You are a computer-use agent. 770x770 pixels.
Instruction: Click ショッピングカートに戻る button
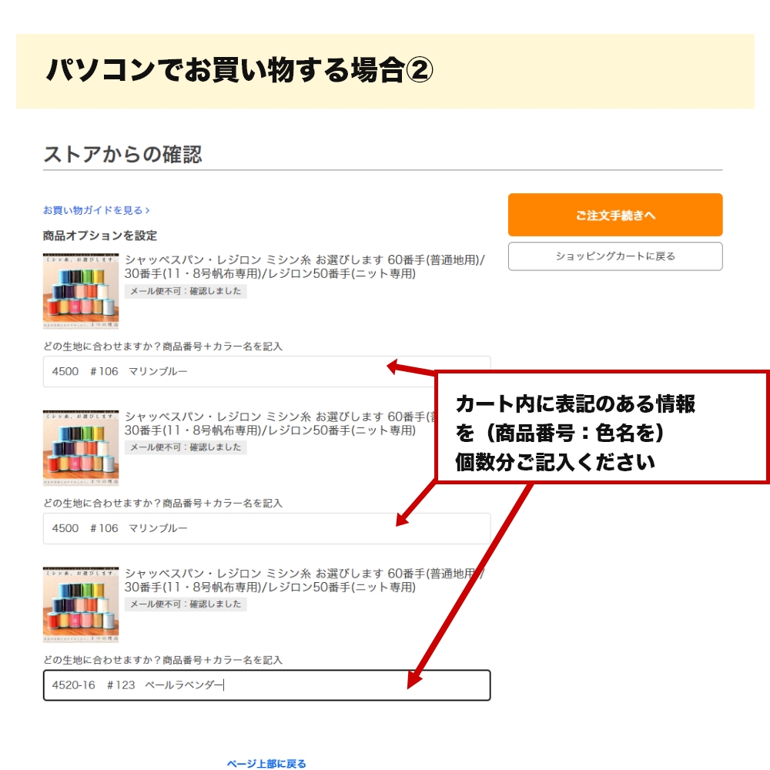click(614, 256)
